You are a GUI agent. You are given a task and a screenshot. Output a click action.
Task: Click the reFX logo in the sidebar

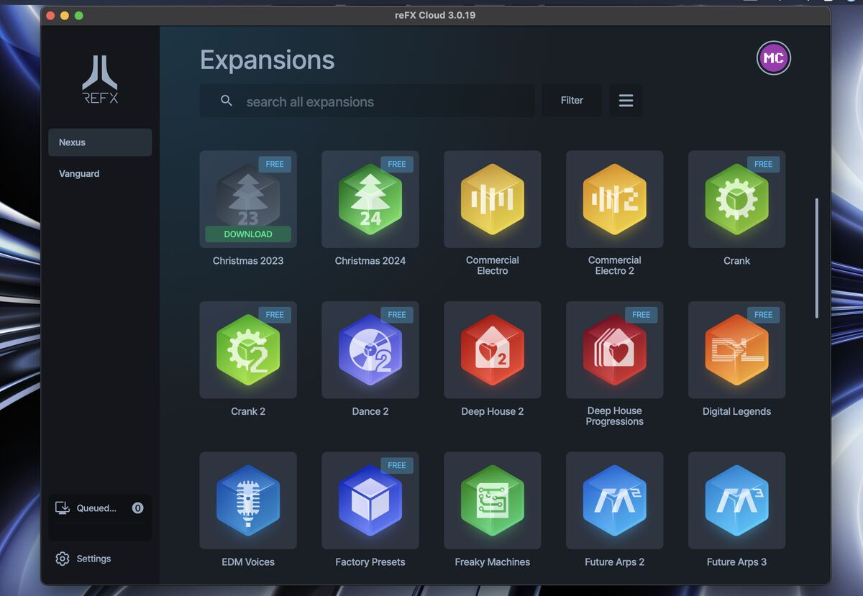pyautogui.click(x=100, y=80)
